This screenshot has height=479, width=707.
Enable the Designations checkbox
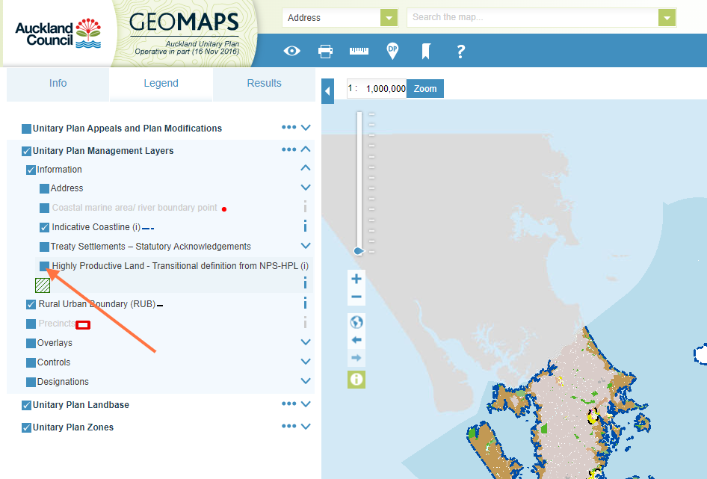[31, 382]
